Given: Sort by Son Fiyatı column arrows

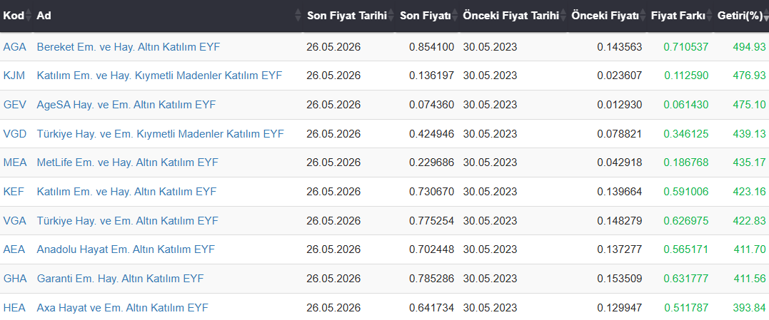Looking at the screenshot, I should coord(455,16).
